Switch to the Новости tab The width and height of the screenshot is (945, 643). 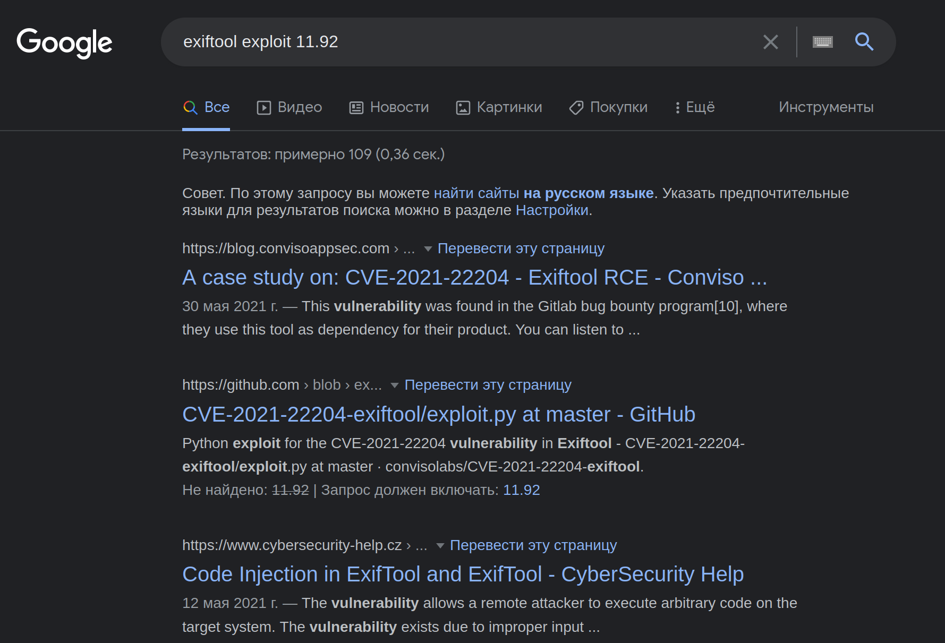[389, 107]
